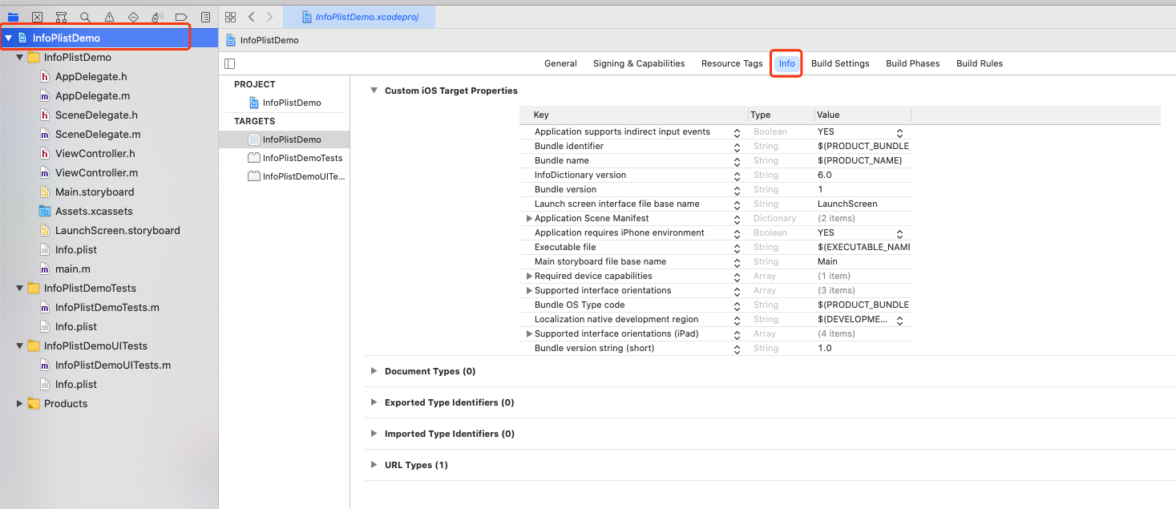Open key stepper for Bundle version string (short)
Viewport: 1176px width, 509px height.
737,349
